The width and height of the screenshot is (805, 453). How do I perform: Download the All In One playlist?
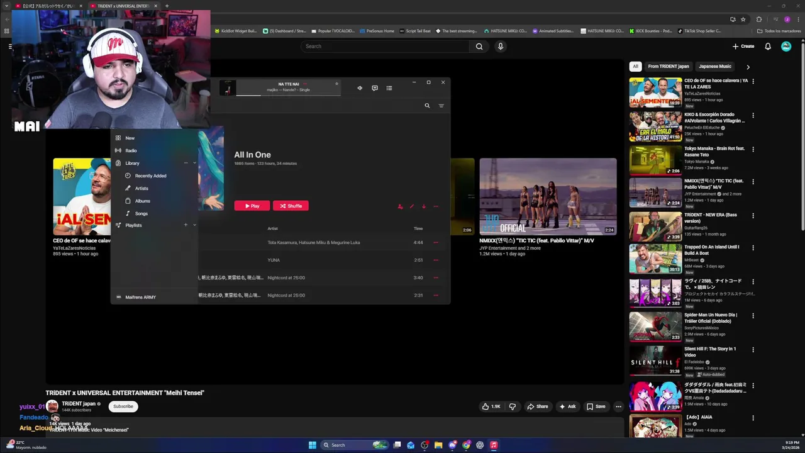(424, 206)
